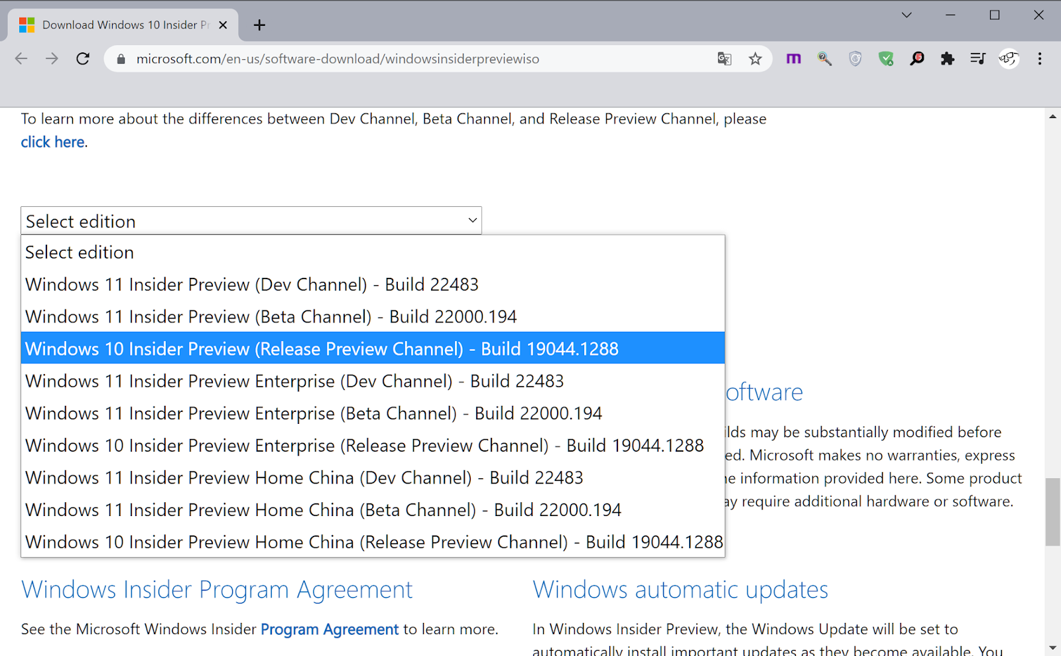1061x656 pixels.
Task: Maximize the Chrome window
Action: (995, 15)
